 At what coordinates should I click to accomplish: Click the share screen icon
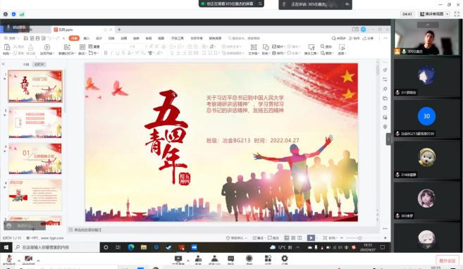tap(178, 258)
